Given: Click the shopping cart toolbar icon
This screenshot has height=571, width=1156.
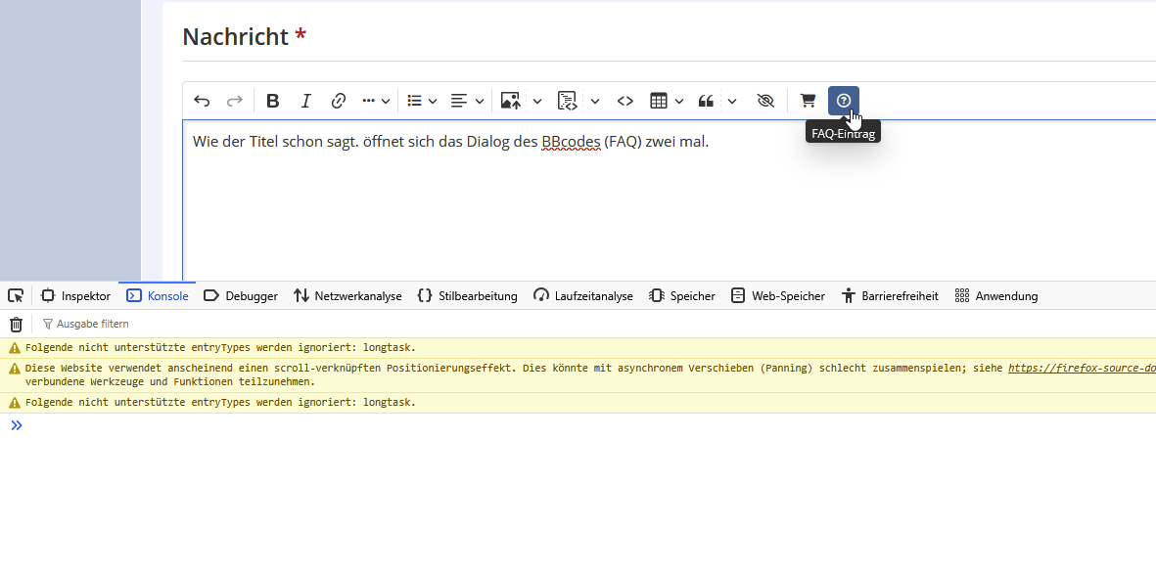Looking at the screenshot, I should click(808, 101).
